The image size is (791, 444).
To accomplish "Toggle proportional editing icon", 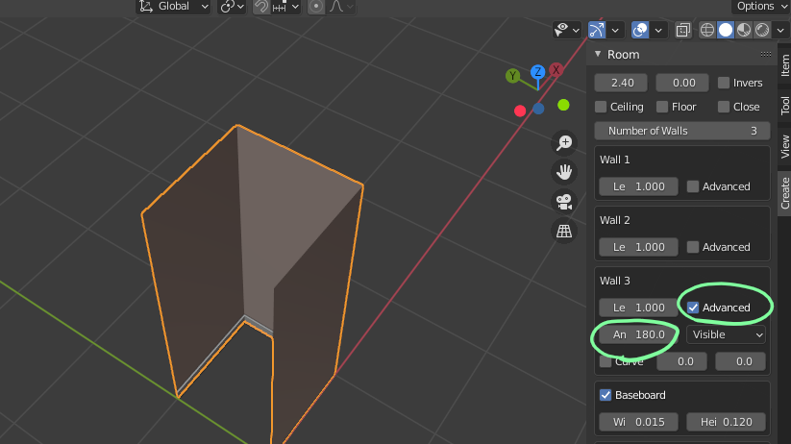I will pos(316,6).
